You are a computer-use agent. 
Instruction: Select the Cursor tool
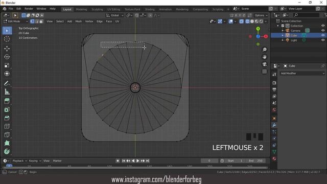[x=7, y=39]
